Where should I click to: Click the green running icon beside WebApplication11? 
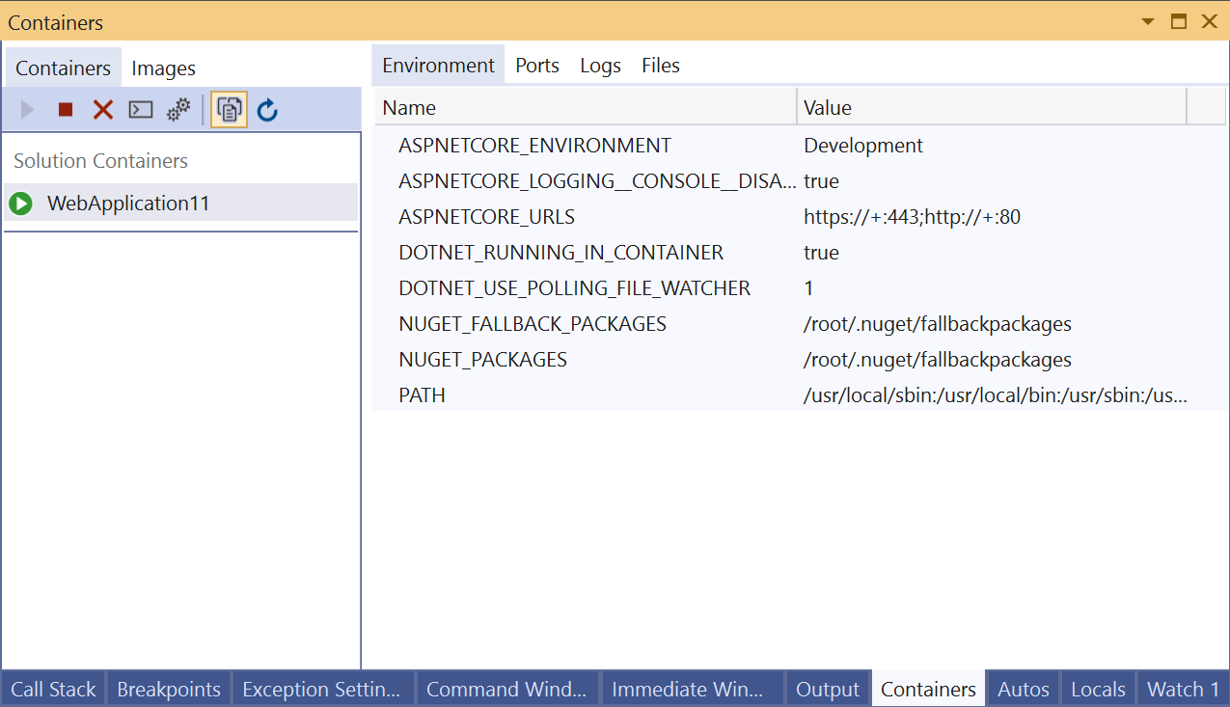[20, 204]
